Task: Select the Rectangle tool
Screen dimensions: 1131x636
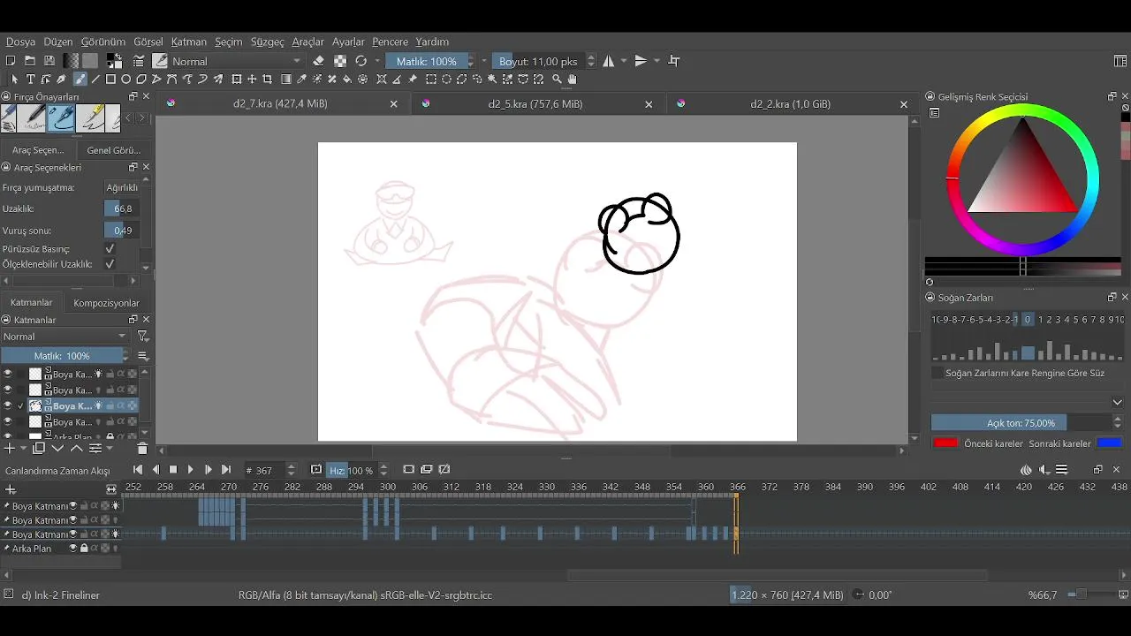Action: tap(110, 79)
